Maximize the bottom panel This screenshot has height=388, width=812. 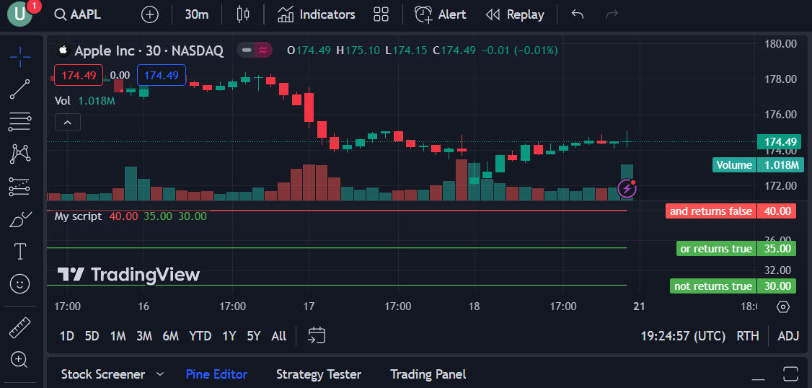[791, 374]
